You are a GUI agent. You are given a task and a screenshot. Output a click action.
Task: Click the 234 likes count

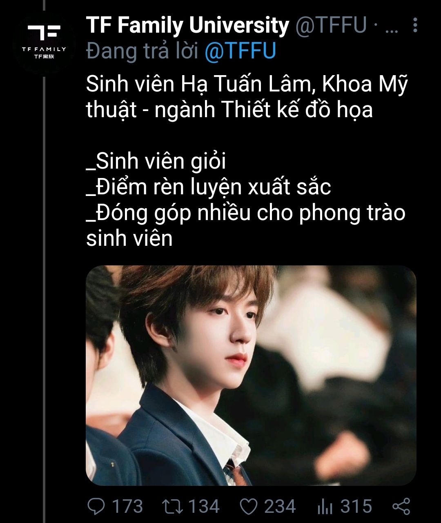click(280, 507)
